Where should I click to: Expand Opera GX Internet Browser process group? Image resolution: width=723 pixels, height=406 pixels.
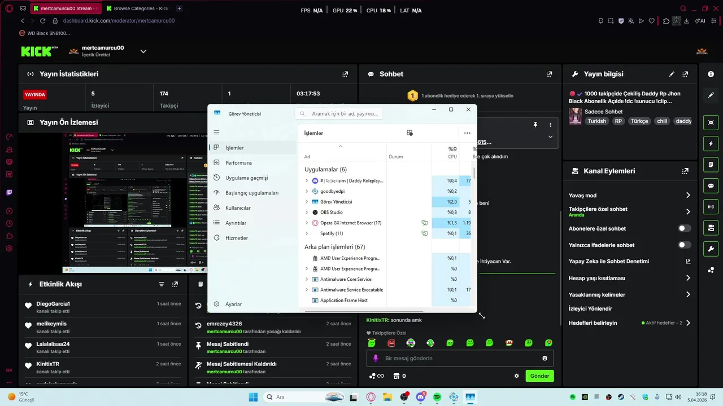307,223
